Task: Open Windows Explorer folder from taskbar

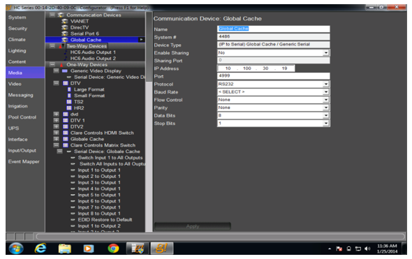Action: (65, 249)
